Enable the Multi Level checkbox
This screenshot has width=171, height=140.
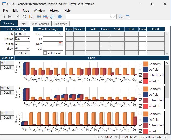pyautogui.click(x=45, y=53)
